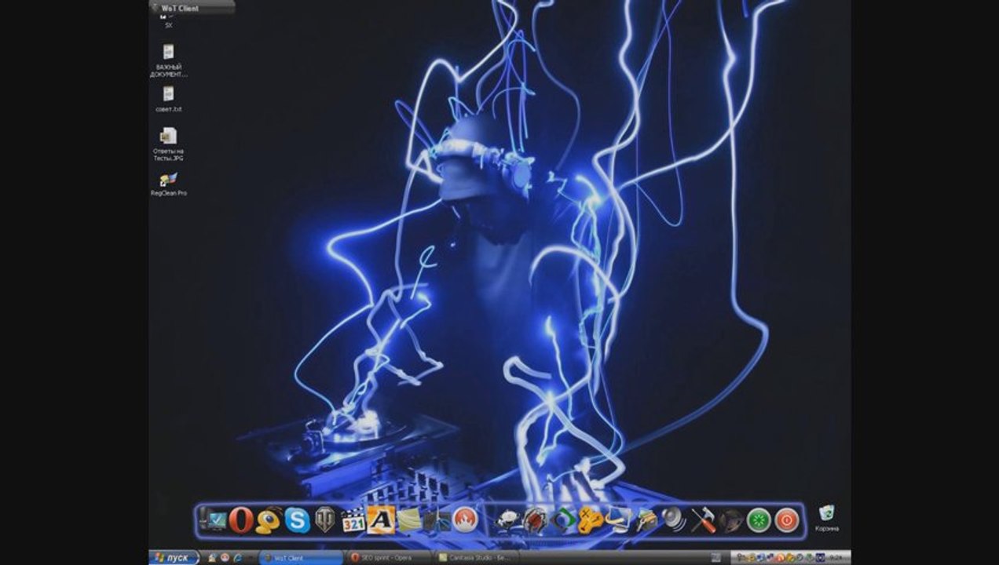This screenshot has width=999, height=565.
Task: Click the yellow webcam-like dock icon
Action: click(x=269, y=519)
